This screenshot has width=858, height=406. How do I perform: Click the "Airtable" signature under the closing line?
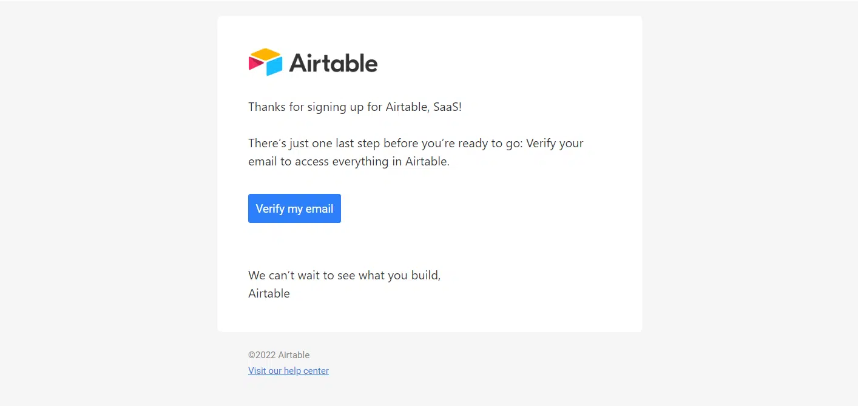(269, 293)
